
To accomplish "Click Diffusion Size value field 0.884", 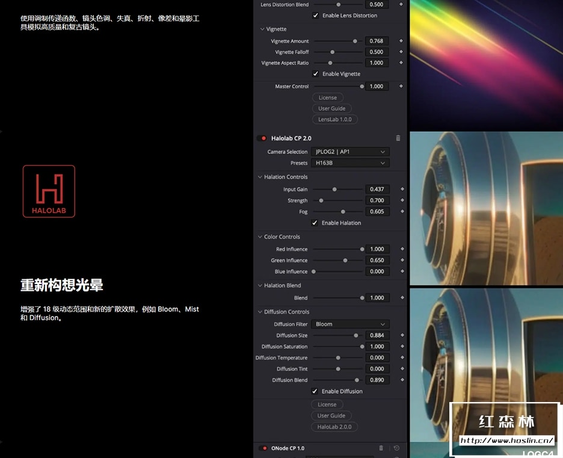I will click(x=377, y=335).
